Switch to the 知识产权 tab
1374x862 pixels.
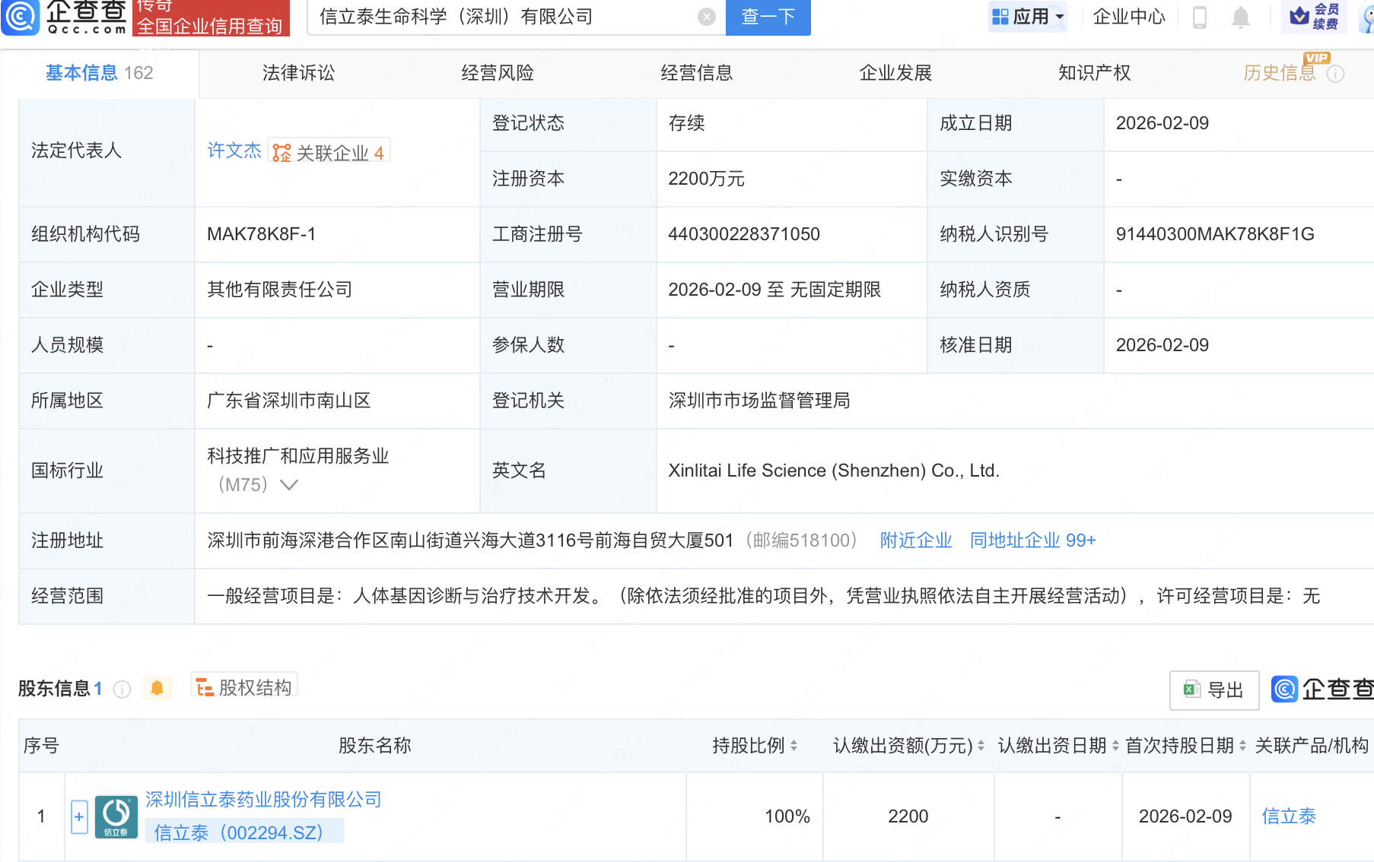[x=1093, y=73]
